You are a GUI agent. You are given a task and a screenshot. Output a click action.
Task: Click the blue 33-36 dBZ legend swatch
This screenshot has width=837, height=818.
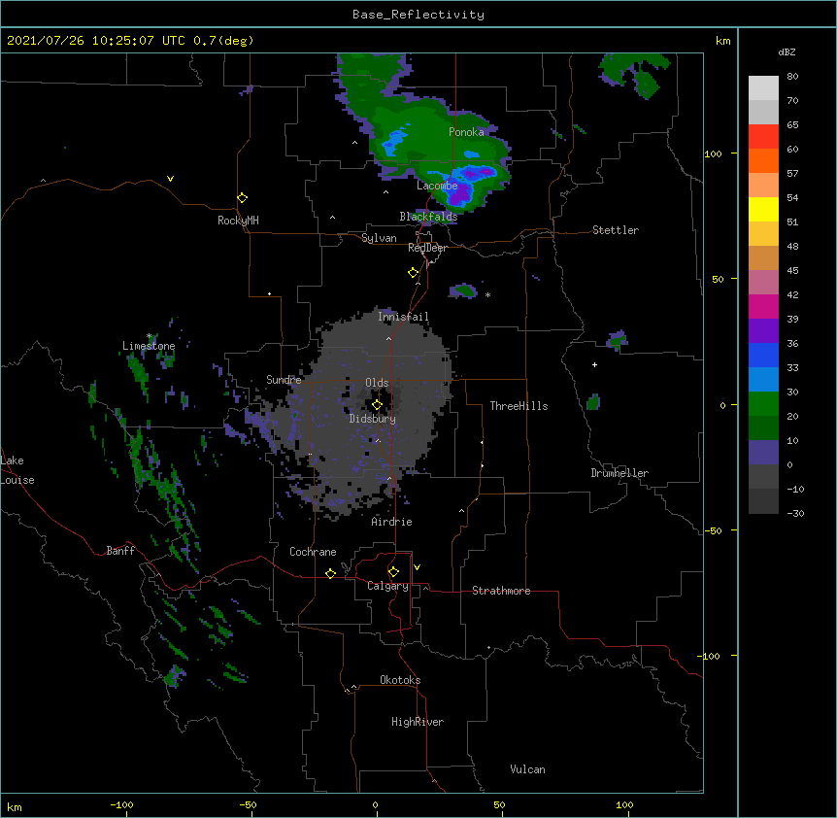[763, 355]
